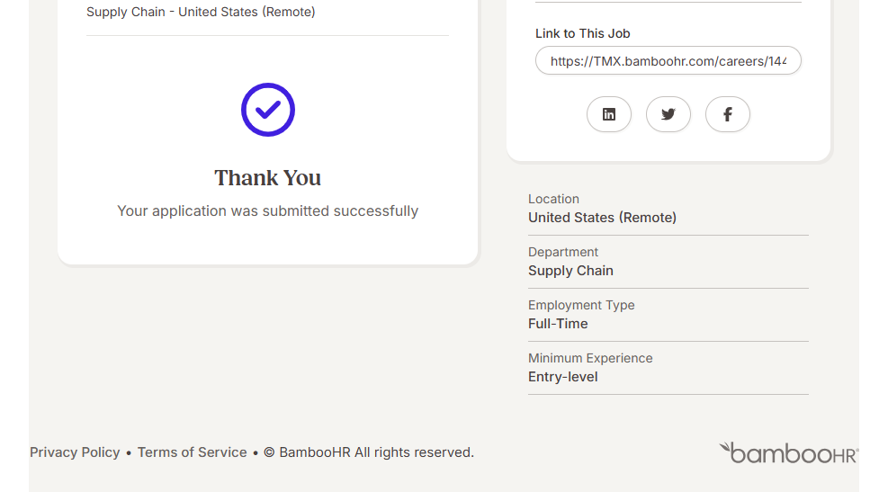Open the Terms of Service link
888x492 pixels.
[192, 452]
